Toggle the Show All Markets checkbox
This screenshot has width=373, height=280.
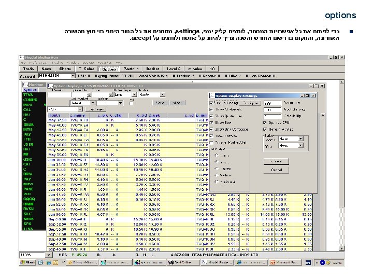tap(211, 109)
